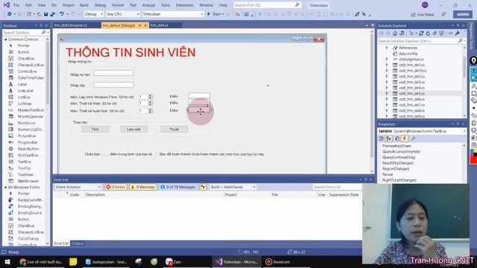This screenshot has height=268, width=477.
Task: Open the Entire Solution scope dropdown
Action: tap(78, 187)
